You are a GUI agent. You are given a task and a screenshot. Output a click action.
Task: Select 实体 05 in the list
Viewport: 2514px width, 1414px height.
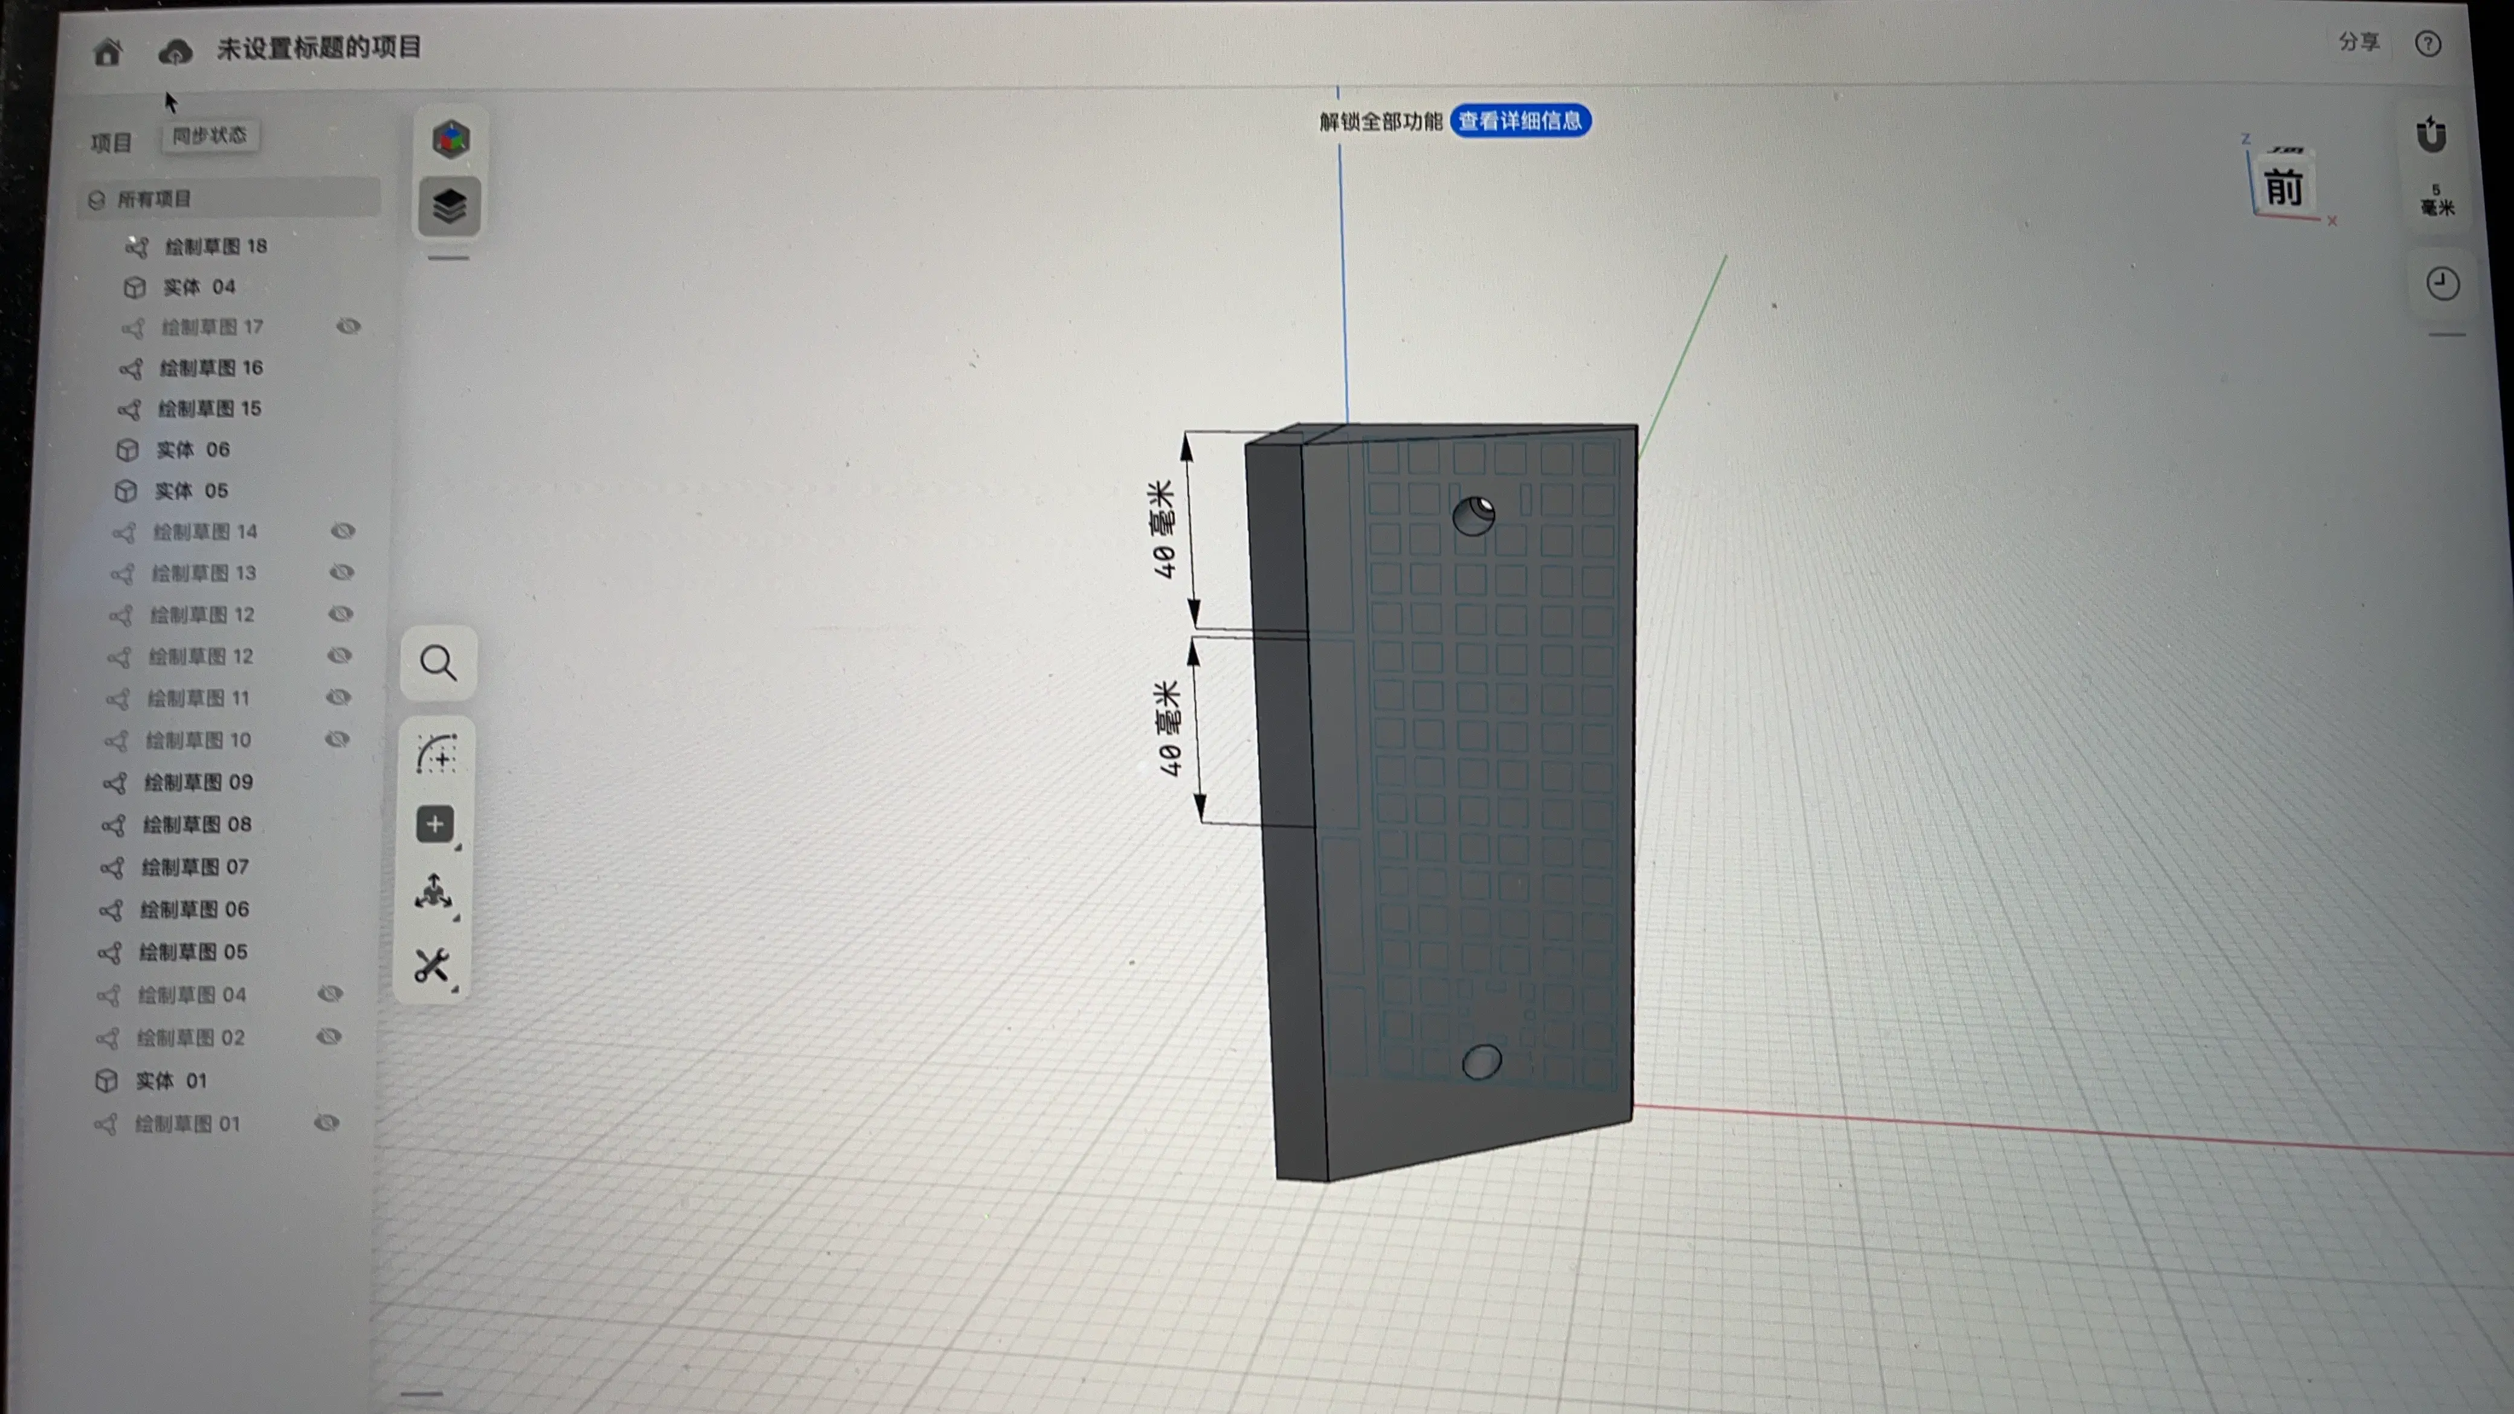point(192,491)
